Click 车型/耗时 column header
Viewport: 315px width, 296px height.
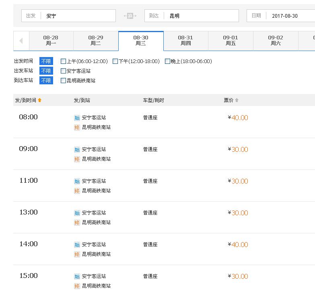pos(154,100)
